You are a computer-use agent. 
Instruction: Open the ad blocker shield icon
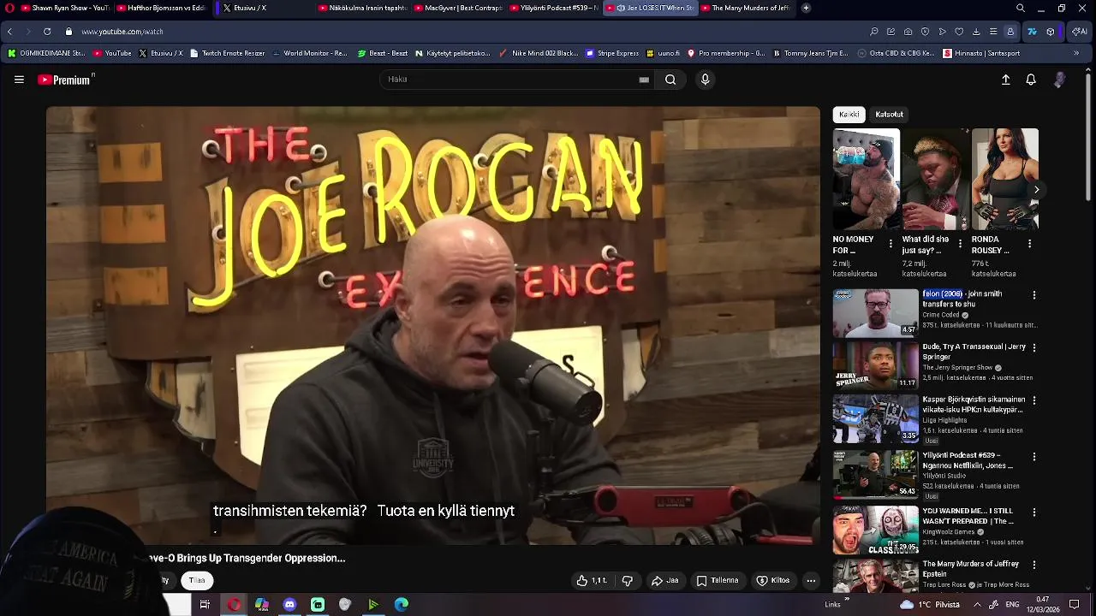click(925, 32)
